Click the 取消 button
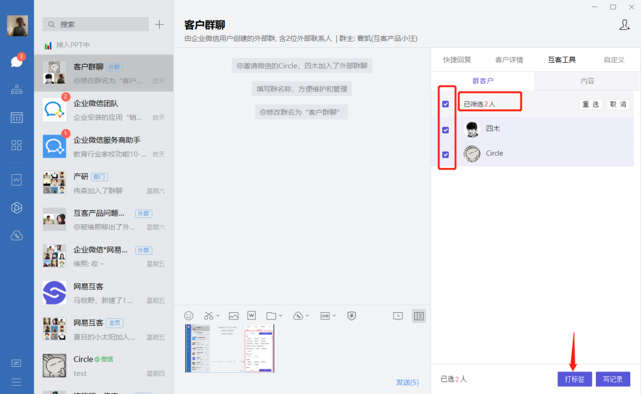 pyautogui.click(x=618, y=104)
